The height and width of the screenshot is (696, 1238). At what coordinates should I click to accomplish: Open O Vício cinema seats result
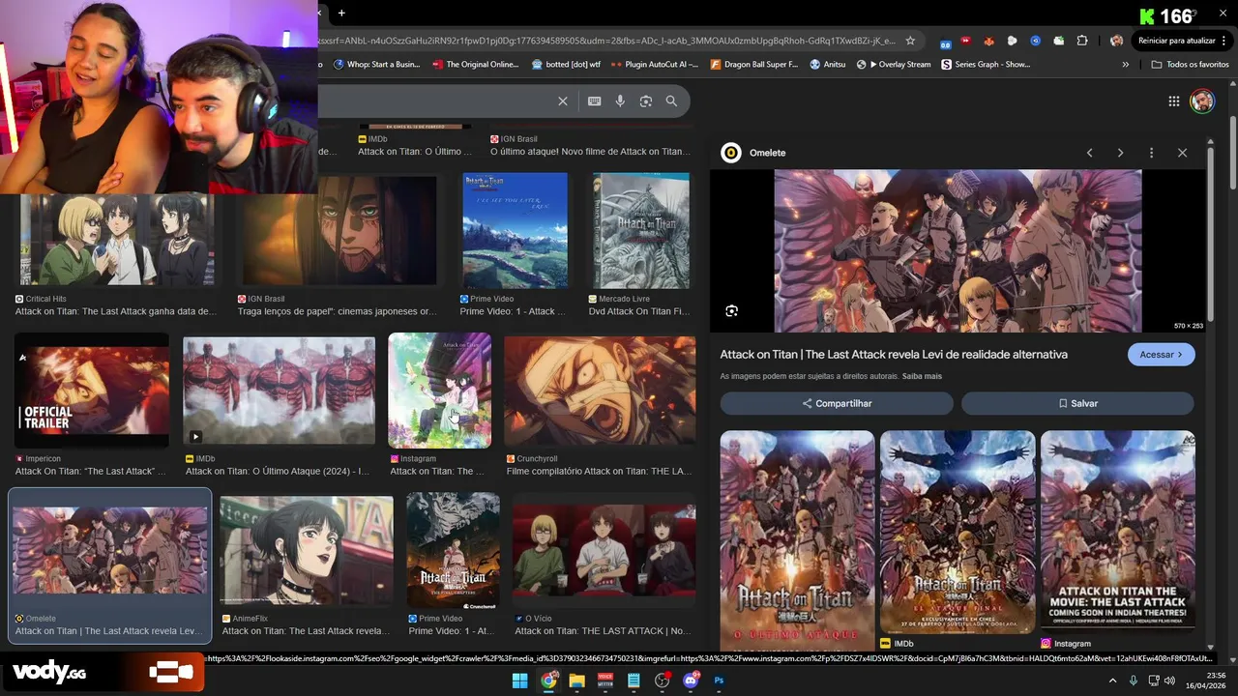[604, 552]
